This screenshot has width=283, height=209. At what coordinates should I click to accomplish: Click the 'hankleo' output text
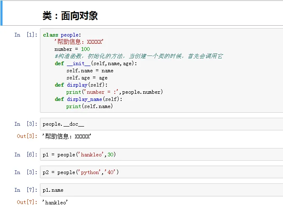(x=55, y=202)
